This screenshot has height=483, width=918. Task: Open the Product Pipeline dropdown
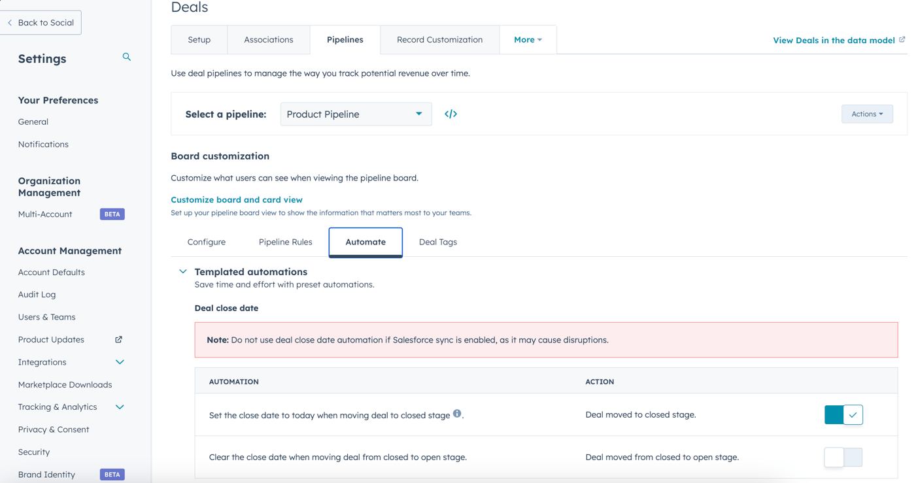pos(355,114)
